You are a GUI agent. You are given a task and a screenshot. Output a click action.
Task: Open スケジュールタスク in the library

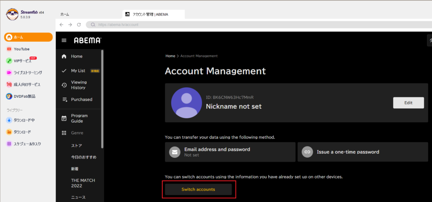pos(27,144)
